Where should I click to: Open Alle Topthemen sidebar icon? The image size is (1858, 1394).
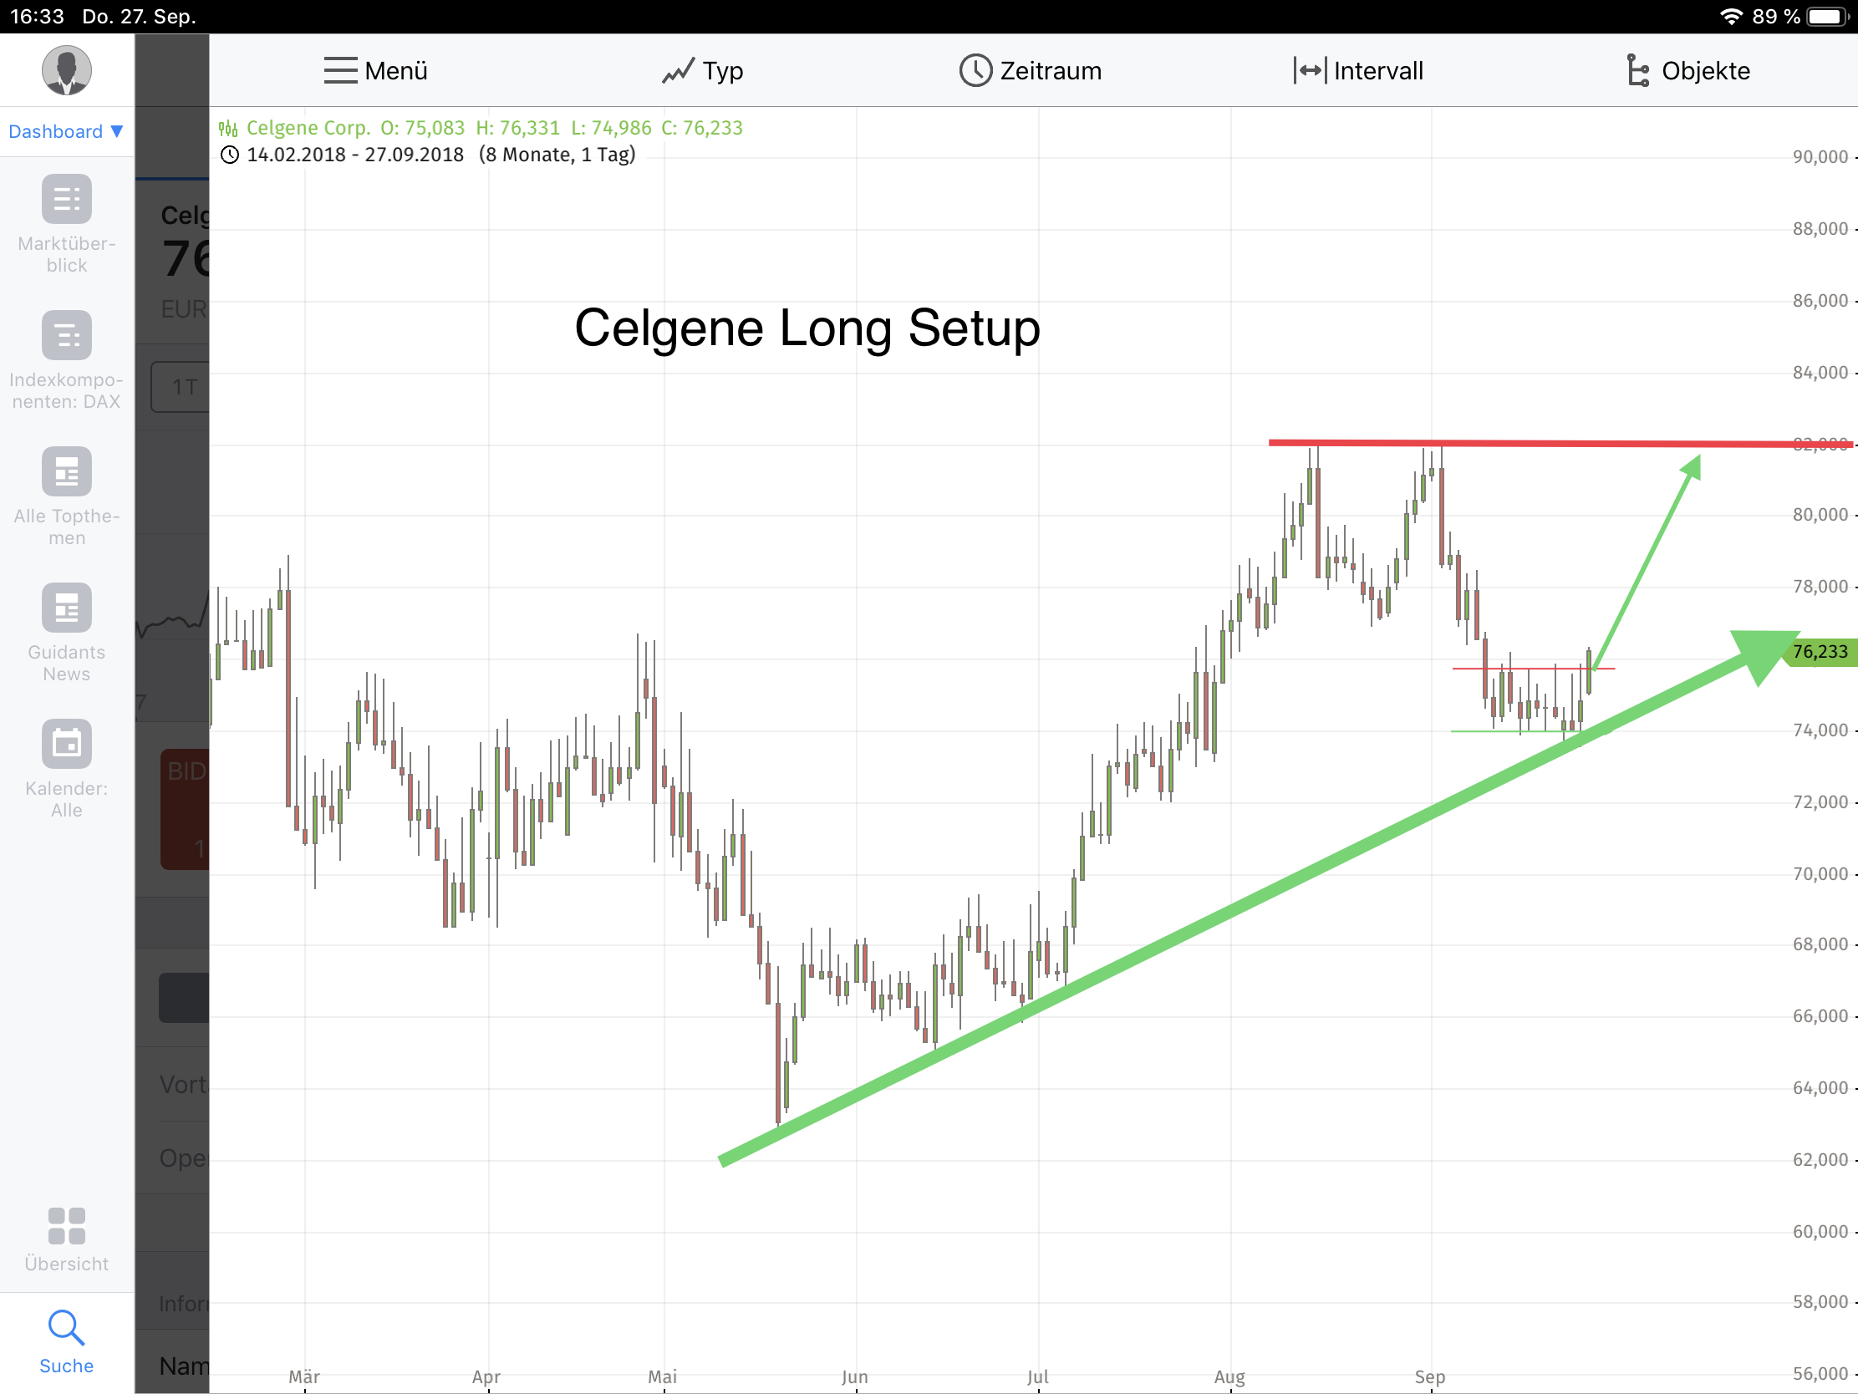tap(66, 472)
